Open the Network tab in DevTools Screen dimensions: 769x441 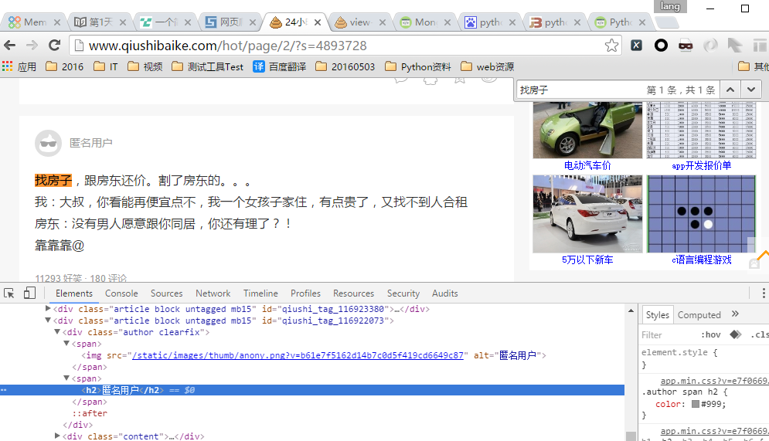pos(213,293)
